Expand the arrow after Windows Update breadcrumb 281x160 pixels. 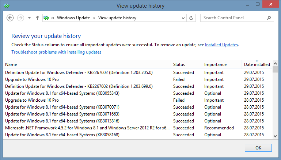94,18
